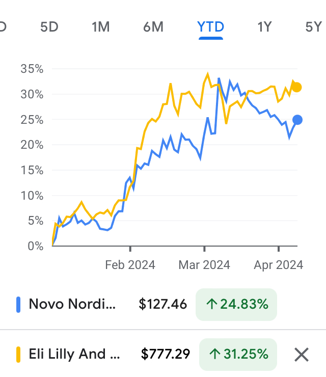The height and width of the screenshot is (377, 326).
Task: Click the Apr 2024 axis label
Action: (x=279, y=265)
